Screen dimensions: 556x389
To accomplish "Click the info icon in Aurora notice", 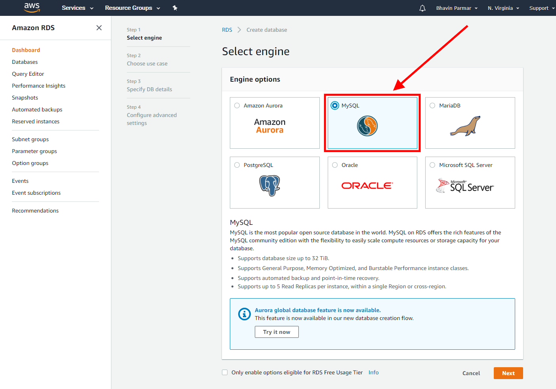I will click(245, 314).
